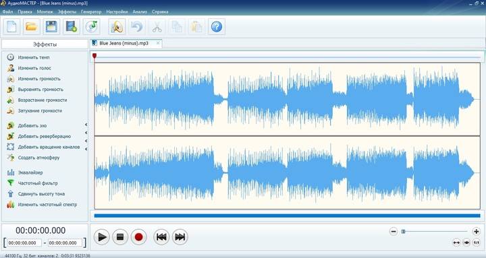
Task: Save the project with the floppy icon
Action: click(x=51, y=26)
